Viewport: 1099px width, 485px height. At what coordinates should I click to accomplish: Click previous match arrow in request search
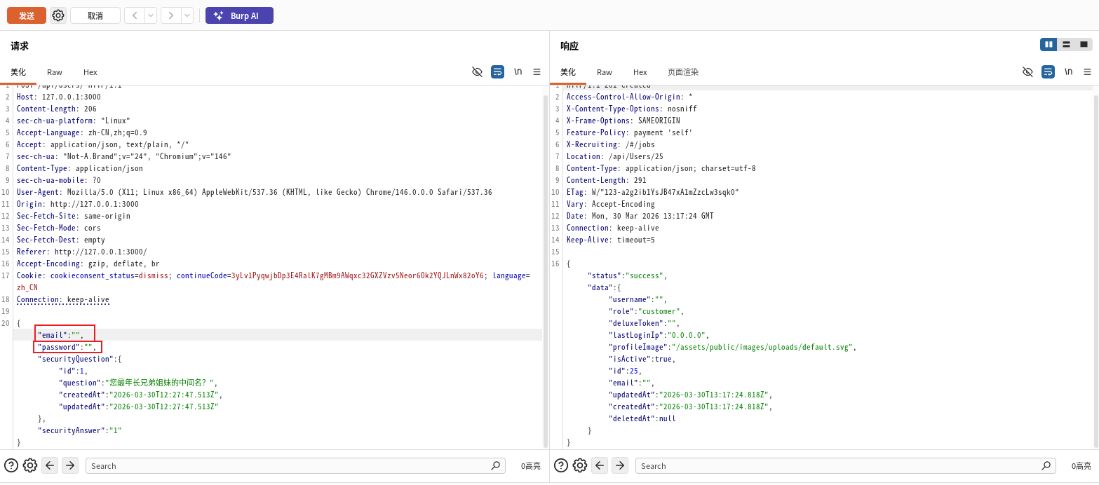50,465
